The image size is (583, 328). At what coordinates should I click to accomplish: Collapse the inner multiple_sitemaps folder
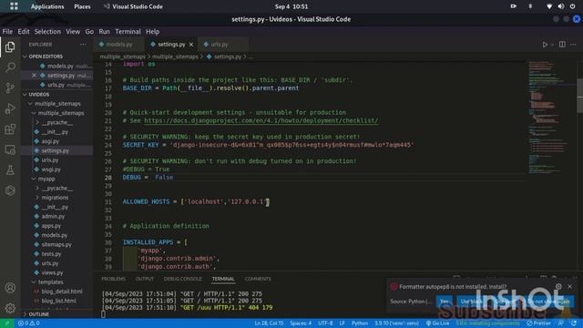(x=61, y=113)
